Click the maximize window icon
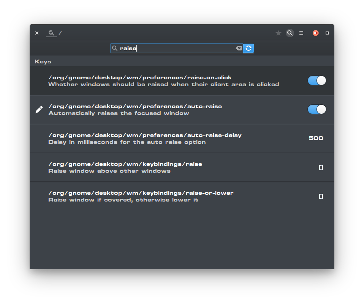 [x=327, y=33]
